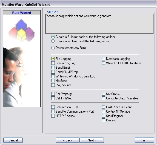Select Create a Rule for each action
The height and width of the screenshot is (145, 157).
(x=53, y=37)
